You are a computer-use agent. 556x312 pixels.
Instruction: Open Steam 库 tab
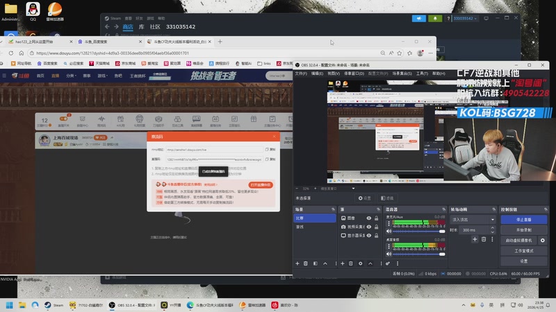[x=142, y=26]
